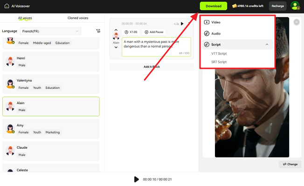
Task: Click the Alain avatar in the block
Action: pos(116,36)
